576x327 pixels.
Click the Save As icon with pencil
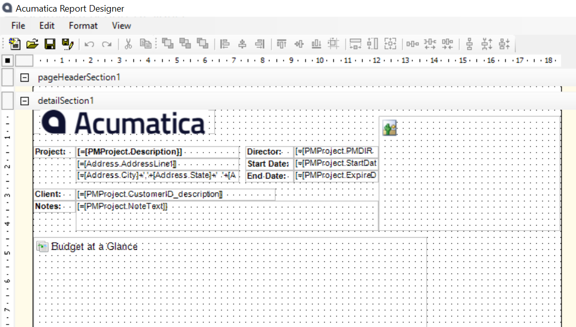tap(68, 44)
